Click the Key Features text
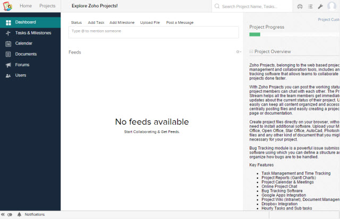 [x=261, y=165]
